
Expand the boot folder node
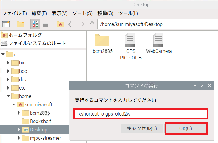coord(8,71)
